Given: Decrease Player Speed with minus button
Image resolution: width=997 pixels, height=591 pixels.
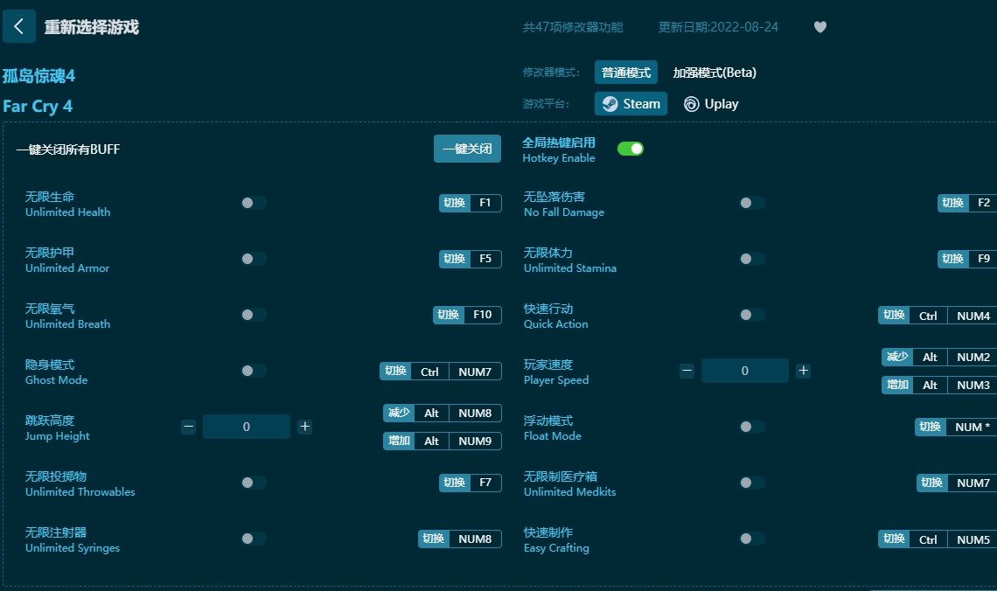Looking at the screenshot, I should point(687,371).
